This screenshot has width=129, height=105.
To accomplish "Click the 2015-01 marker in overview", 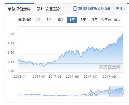I will (92, 95).
